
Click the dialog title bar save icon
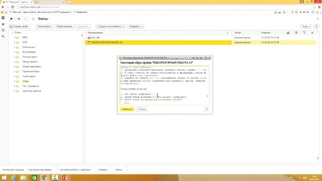coord(173,58)
